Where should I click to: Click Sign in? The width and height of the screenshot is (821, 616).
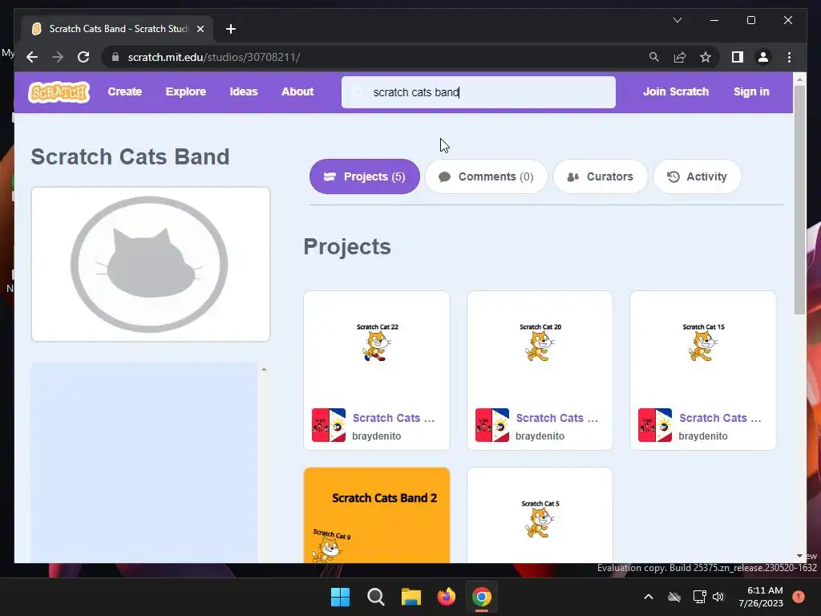point(750,91)
